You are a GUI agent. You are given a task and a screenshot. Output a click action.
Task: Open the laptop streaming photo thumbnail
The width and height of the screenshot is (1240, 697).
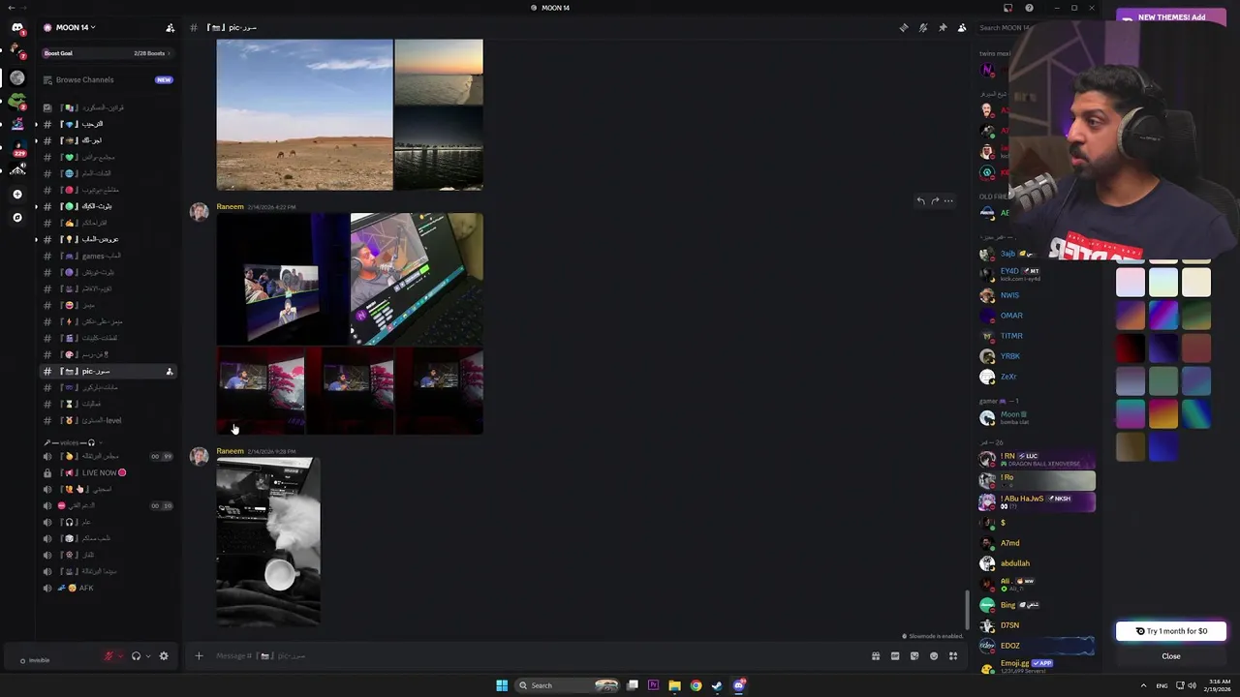[417, 279]
